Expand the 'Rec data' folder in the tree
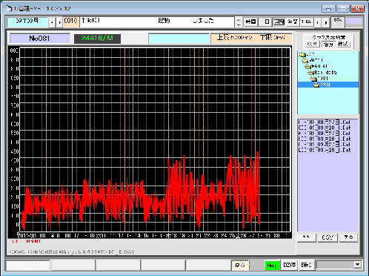The image size is (369, 276). tap(310, 73)
